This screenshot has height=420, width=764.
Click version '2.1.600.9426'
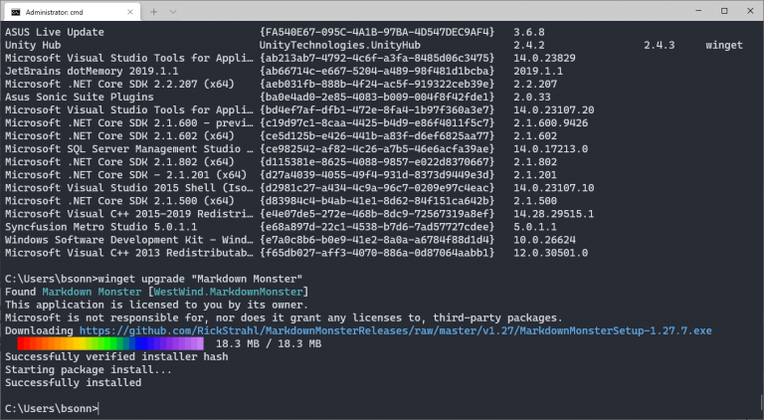pos(550,123)
